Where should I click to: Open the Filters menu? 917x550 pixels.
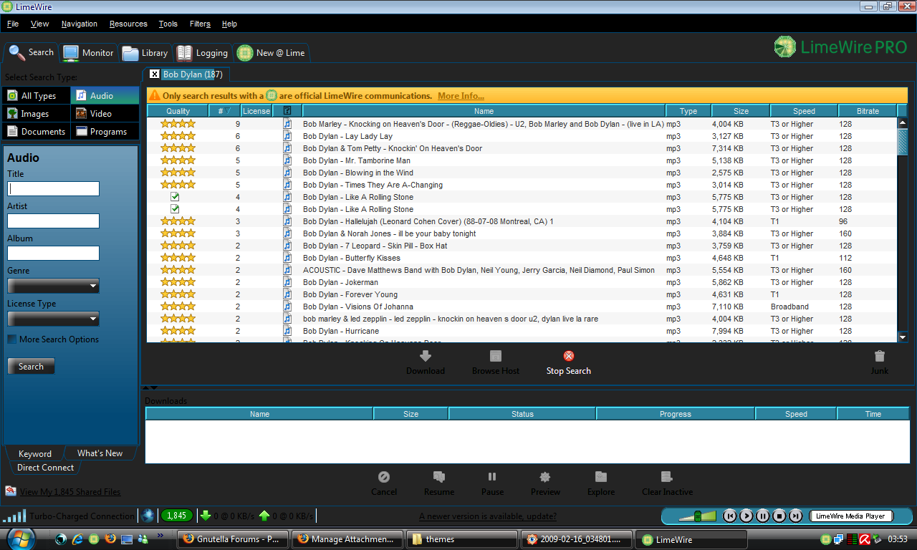click(200, 24)
